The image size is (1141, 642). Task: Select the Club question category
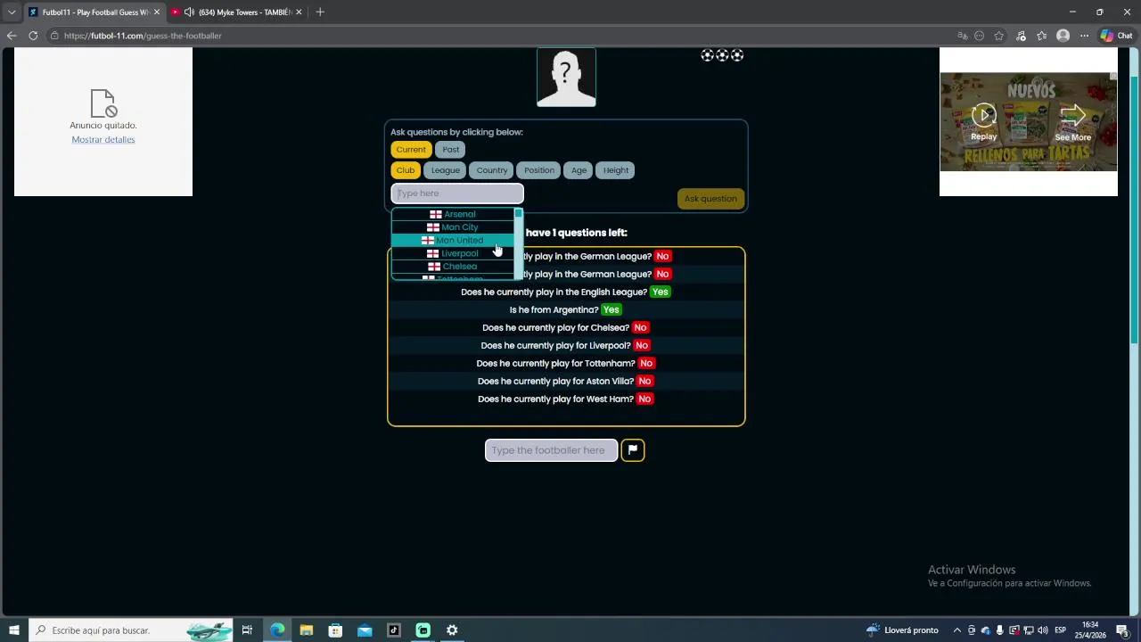(406, 170)
